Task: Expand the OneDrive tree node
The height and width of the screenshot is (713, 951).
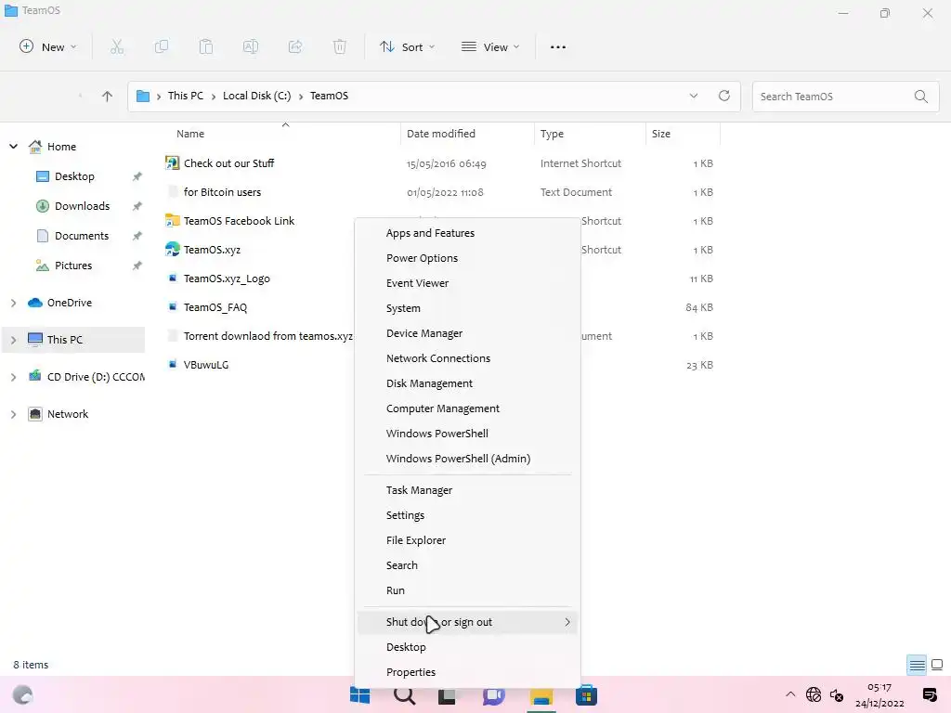Action: [13, 303]
